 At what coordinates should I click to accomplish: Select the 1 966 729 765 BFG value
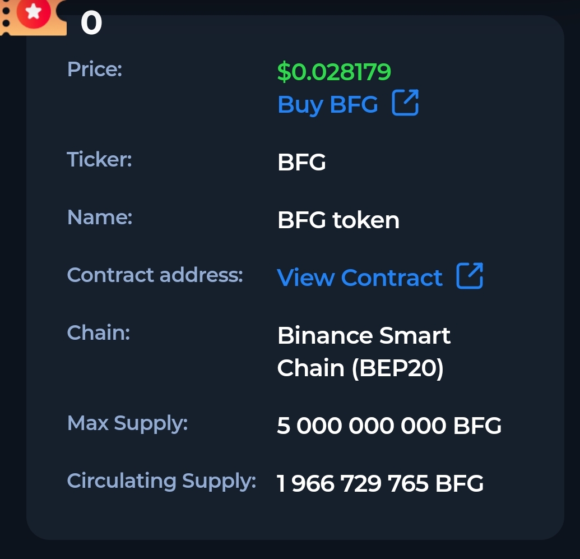[380, 483]
